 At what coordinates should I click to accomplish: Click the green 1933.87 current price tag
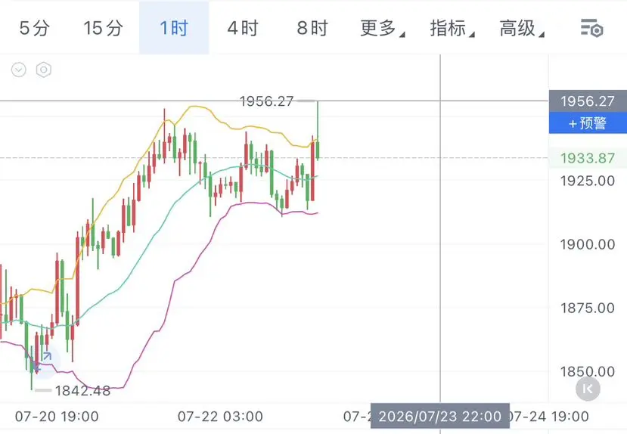click(588, 158)
